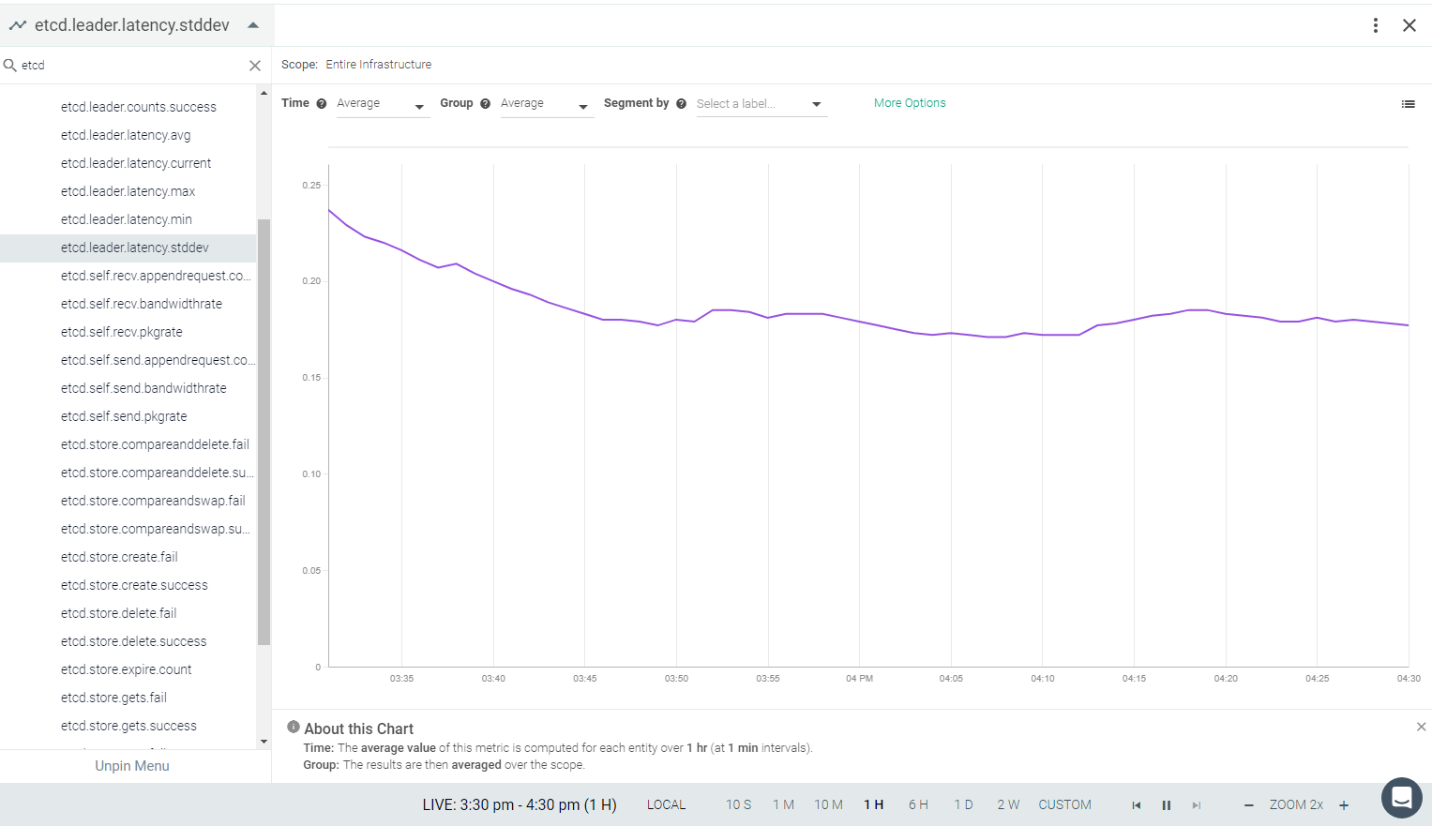Viewport: 1432px width, 826px height.
Task: Open the Time help tooltip icon
Action: pos(322,104)
